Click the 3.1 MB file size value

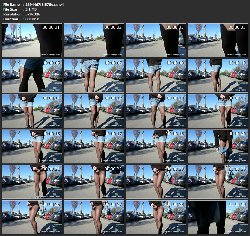(31, 9)
